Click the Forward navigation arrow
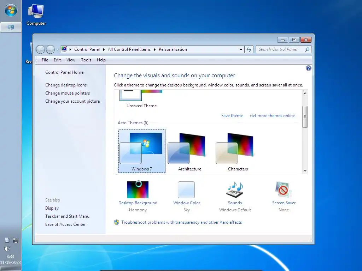The width and height of the screenshot is (362, 271). (50, 49)
